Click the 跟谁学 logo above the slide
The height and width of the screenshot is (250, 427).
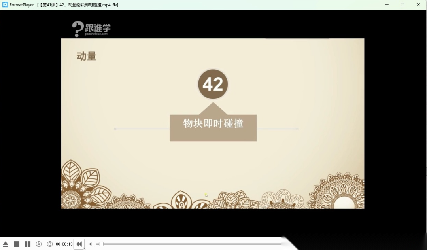pos(91,29)
